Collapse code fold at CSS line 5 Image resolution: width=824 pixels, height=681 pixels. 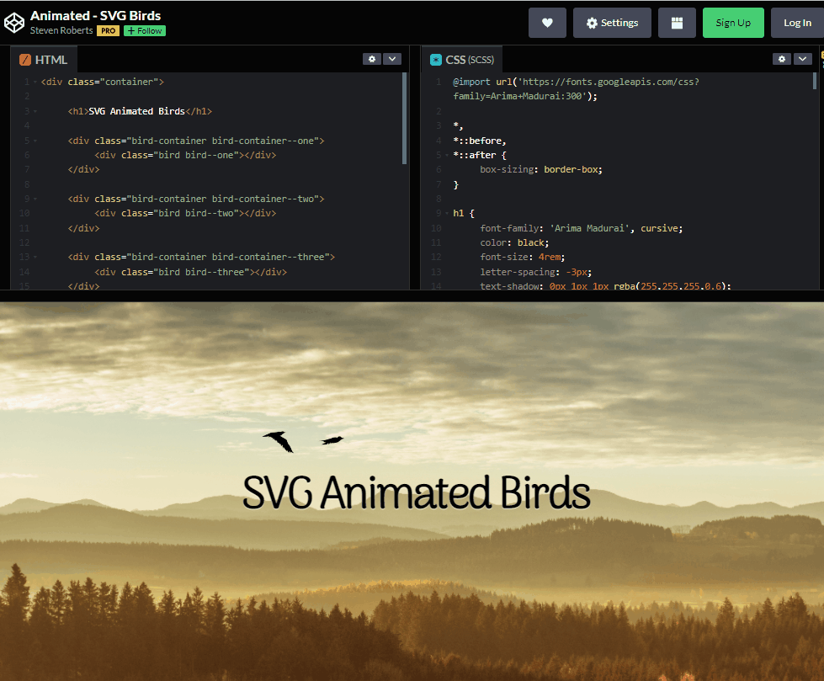click(x=447, y=156)
